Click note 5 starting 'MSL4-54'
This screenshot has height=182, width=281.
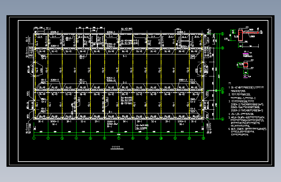tap(247, 118)
